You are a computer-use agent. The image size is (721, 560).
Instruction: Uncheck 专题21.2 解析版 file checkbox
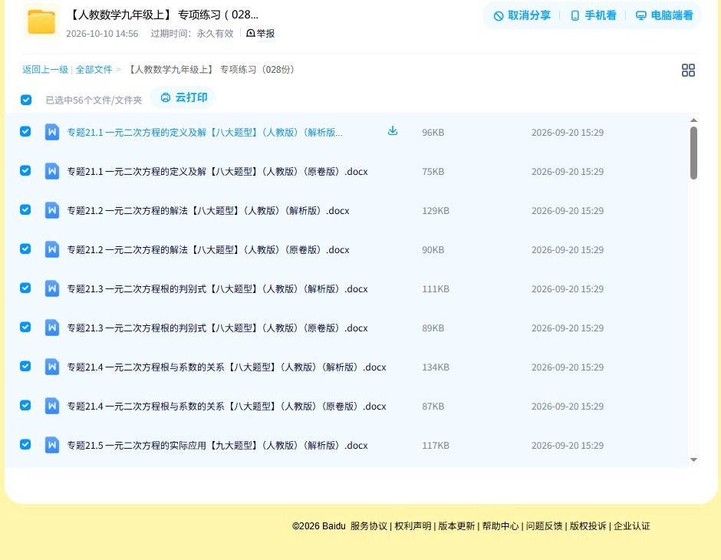25,209
